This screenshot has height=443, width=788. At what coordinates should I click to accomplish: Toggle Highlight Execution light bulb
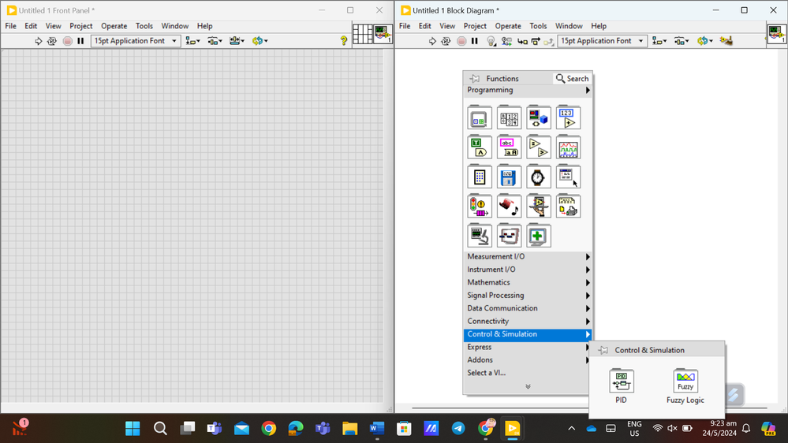[x=491, y=41]
